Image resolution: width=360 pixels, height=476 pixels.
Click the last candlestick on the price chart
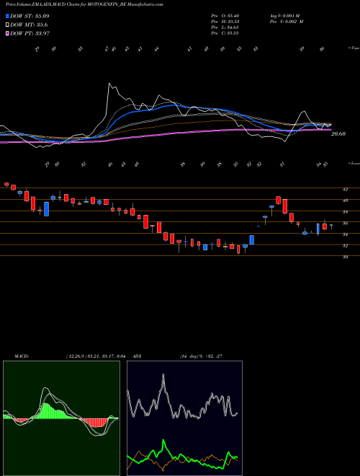coord(331,226)
